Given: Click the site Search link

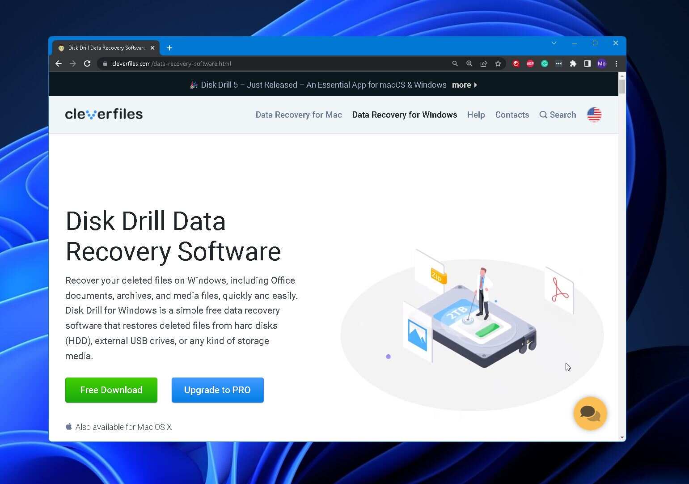Looking at the screenshot, I should pos(558,115).
